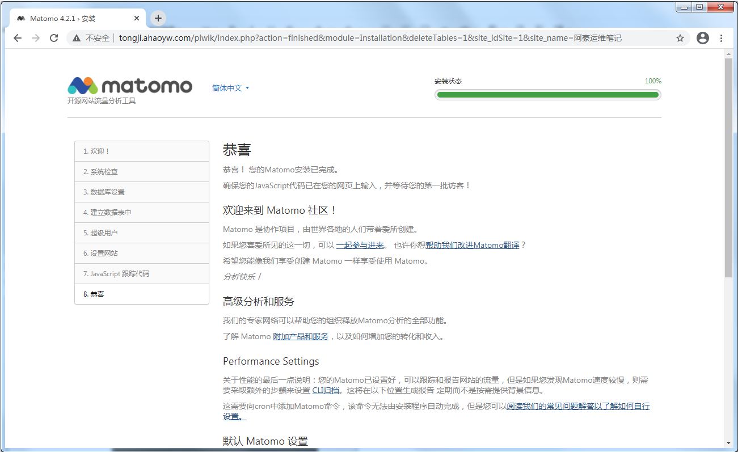Click the Matomo favicon on the tab
Viewport: 738px width, 452px height.
21,18
